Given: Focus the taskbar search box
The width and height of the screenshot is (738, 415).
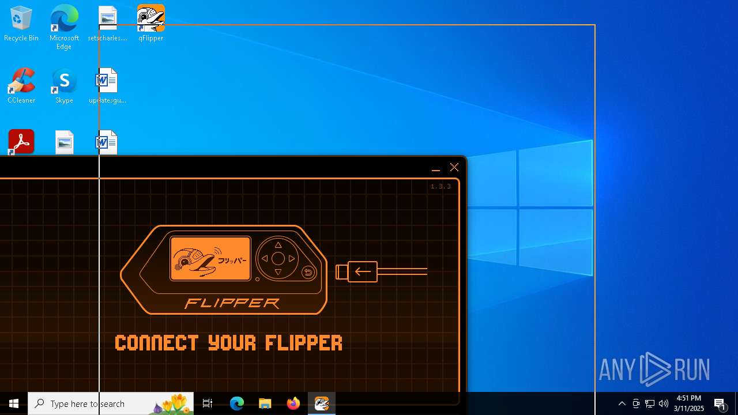Looking at the screenshot, I should coord(111,403).
